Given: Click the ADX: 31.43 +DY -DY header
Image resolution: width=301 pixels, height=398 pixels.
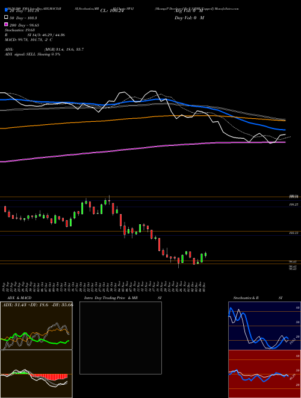Looking at the screenshot, I should tap(37, 305).
